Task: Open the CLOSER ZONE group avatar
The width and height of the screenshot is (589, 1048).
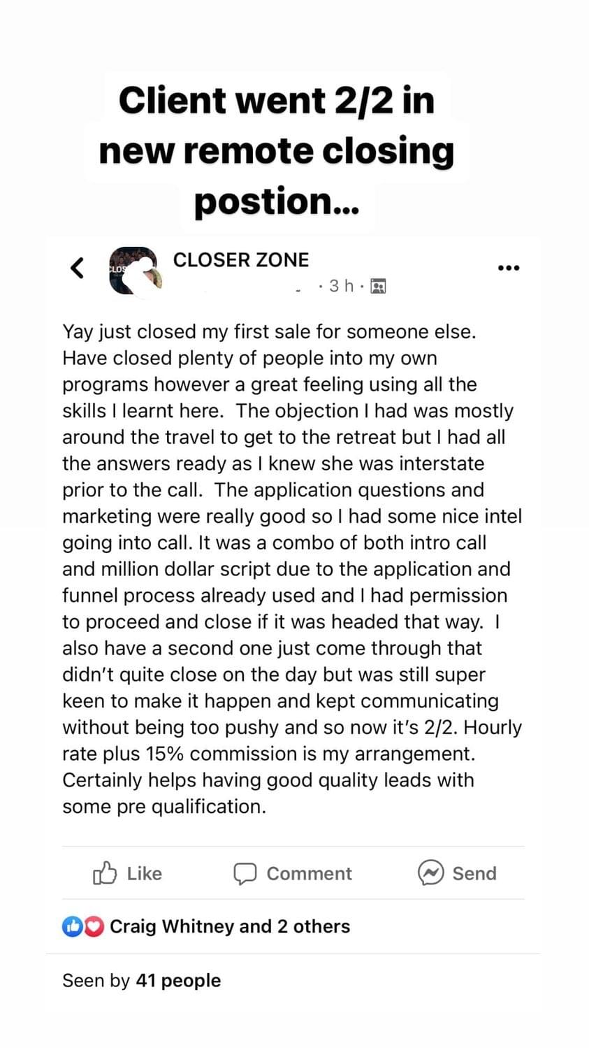Action: (135, 270)
